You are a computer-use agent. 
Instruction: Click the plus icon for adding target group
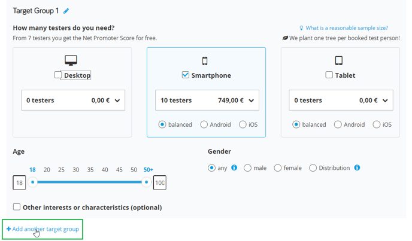point(8,229)
